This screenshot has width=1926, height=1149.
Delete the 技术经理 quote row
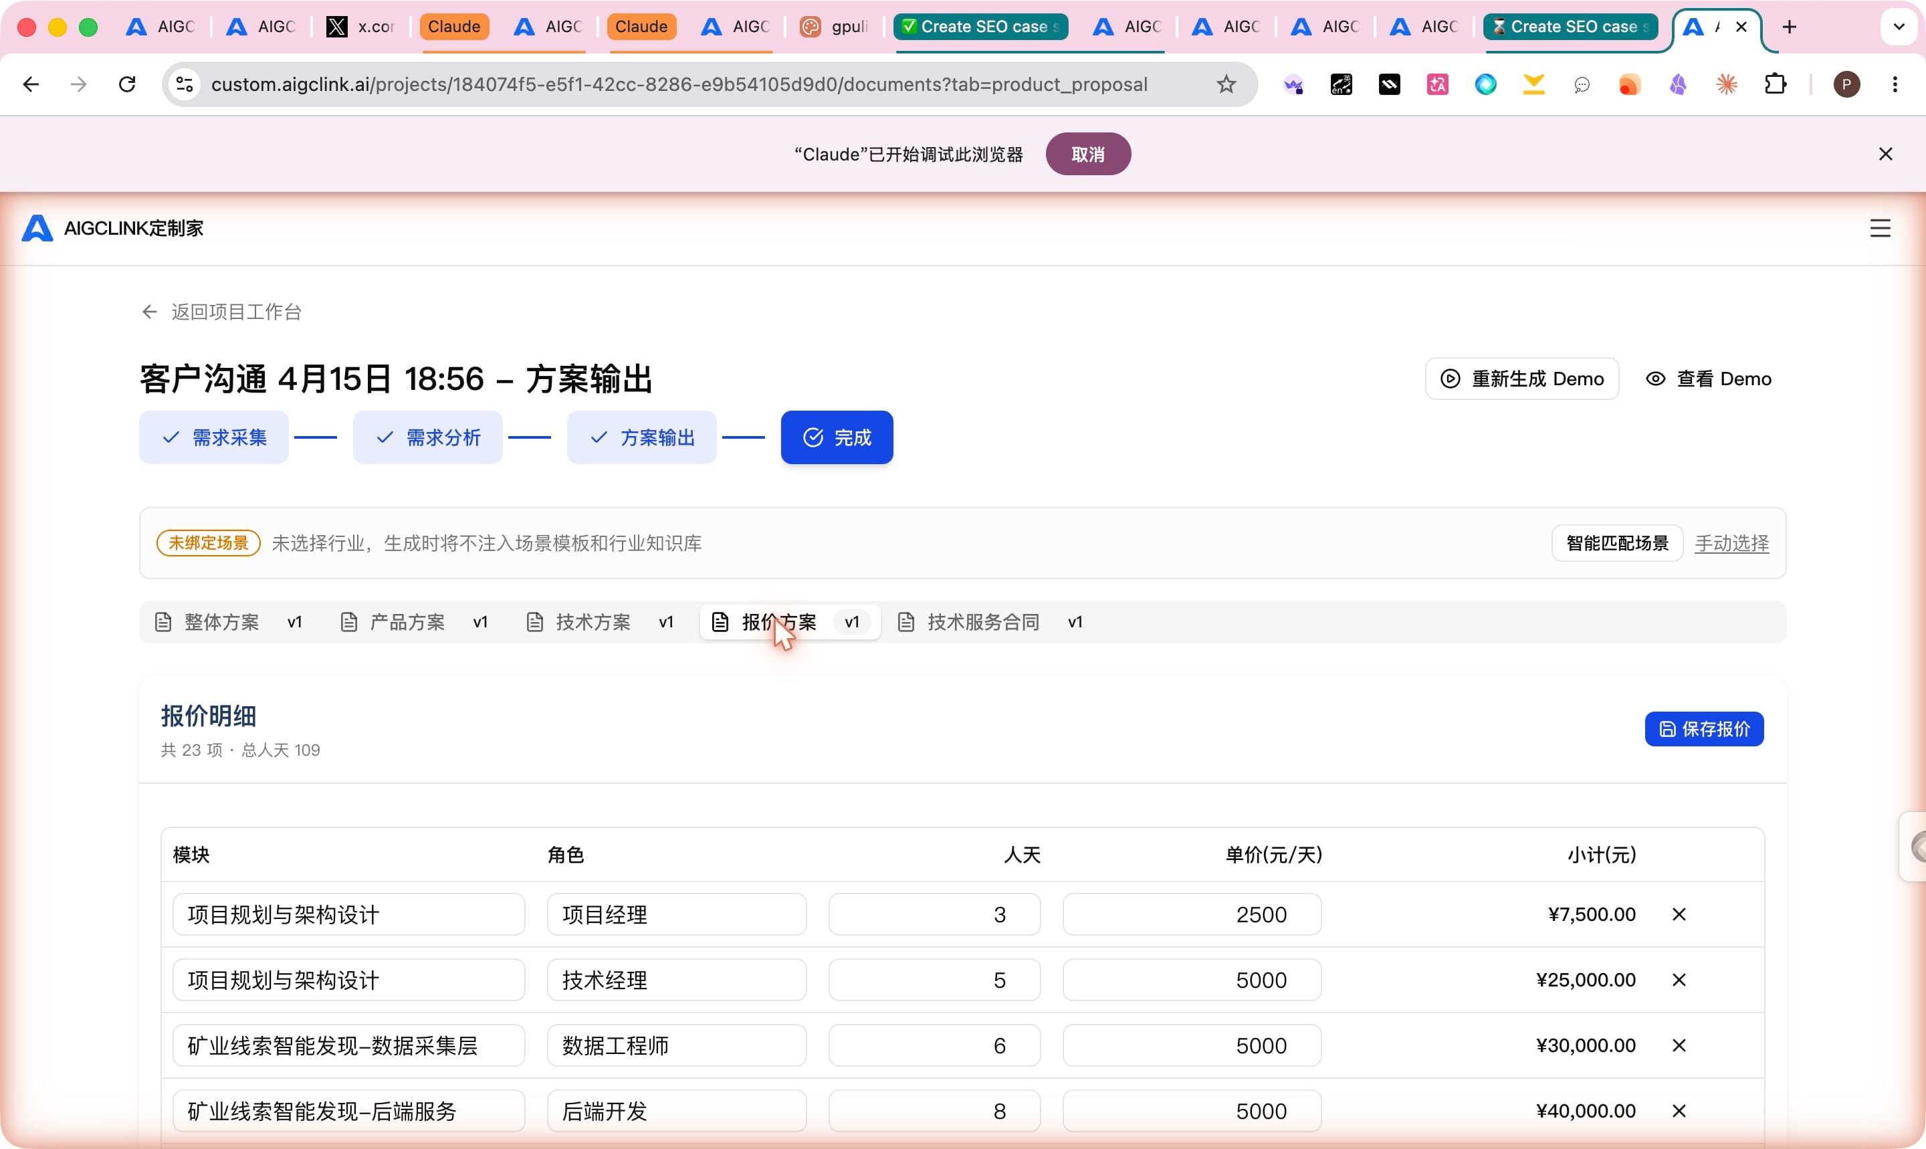1679,980
